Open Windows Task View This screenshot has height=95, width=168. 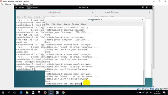click(15, 93)
